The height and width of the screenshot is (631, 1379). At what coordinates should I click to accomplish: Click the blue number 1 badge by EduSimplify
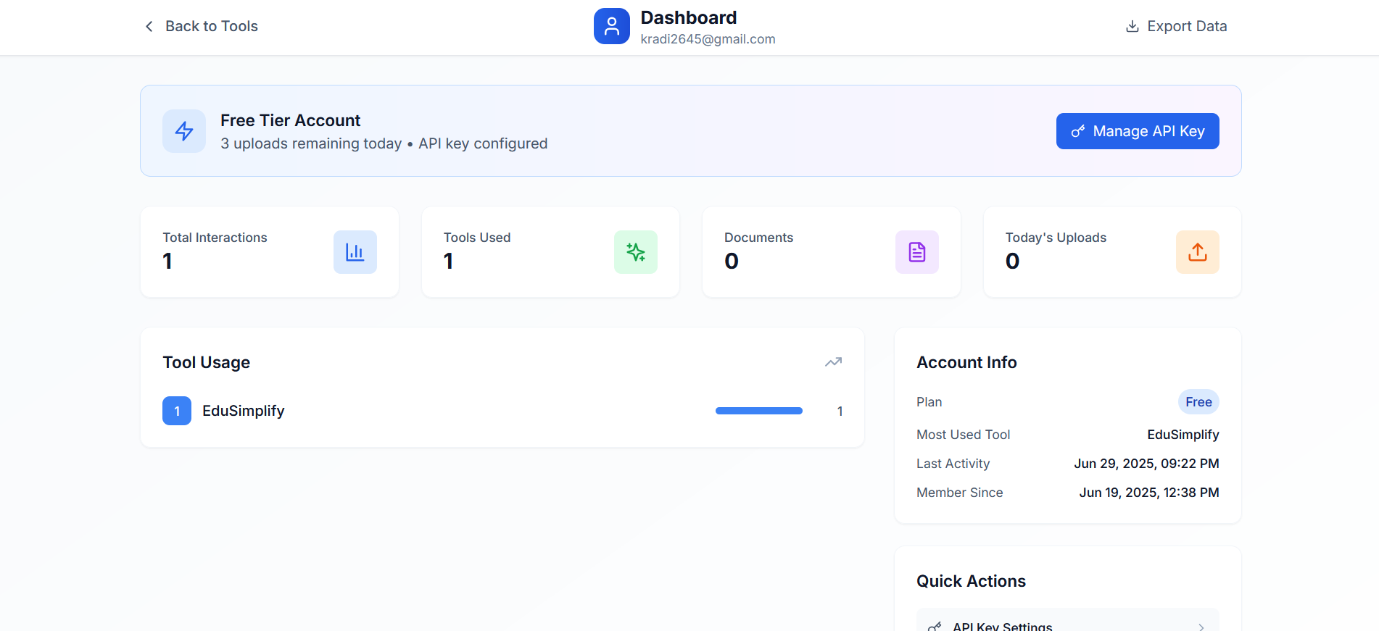point(177,411)
